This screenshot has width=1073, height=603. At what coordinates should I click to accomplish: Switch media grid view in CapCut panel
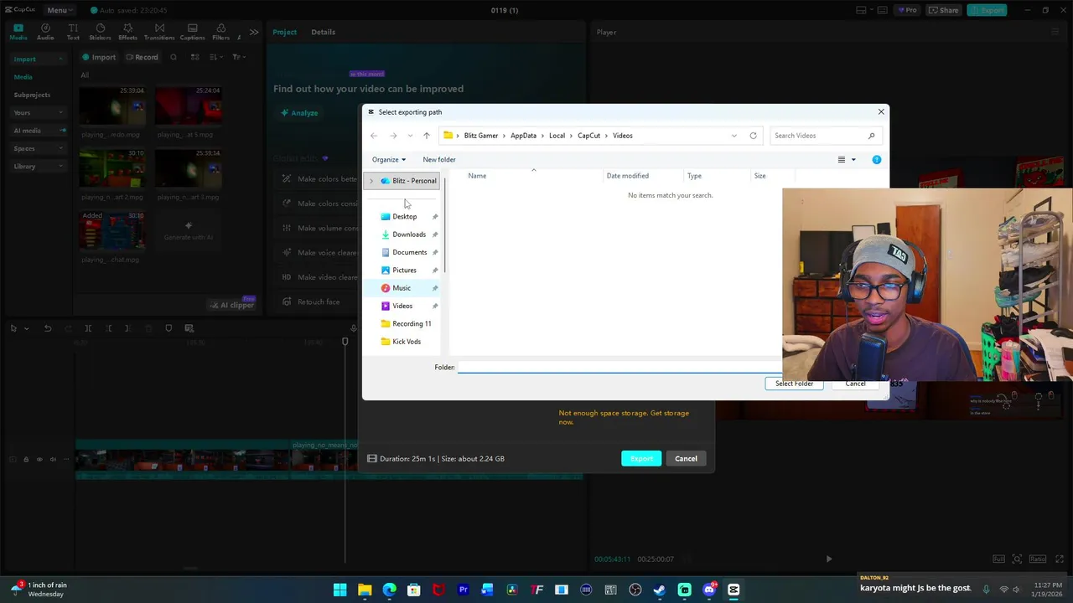[194, 57]
